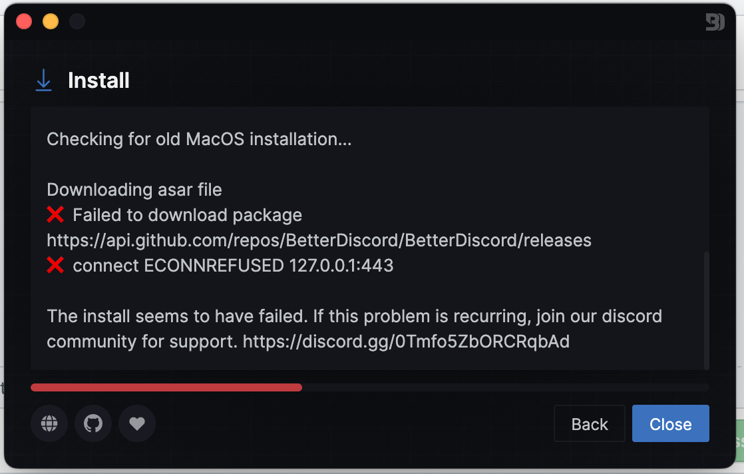The image size is (744, 474).
Task: Select the 'Install' heading text
Action: point(98,80)
